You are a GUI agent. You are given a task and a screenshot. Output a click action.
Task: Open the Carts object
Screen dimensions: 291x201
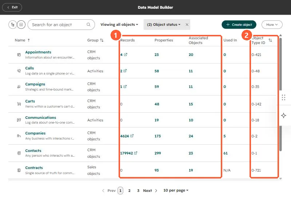point(30,101)
